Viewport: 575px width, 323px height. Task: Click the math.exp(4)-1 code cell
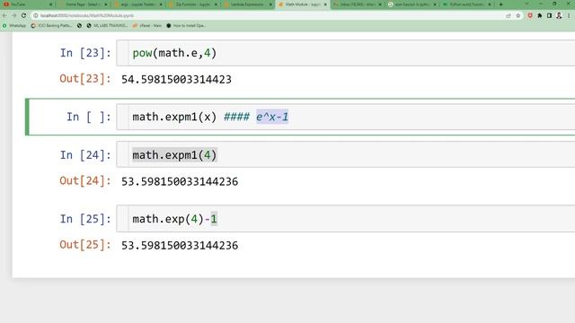tap(345, 219)
